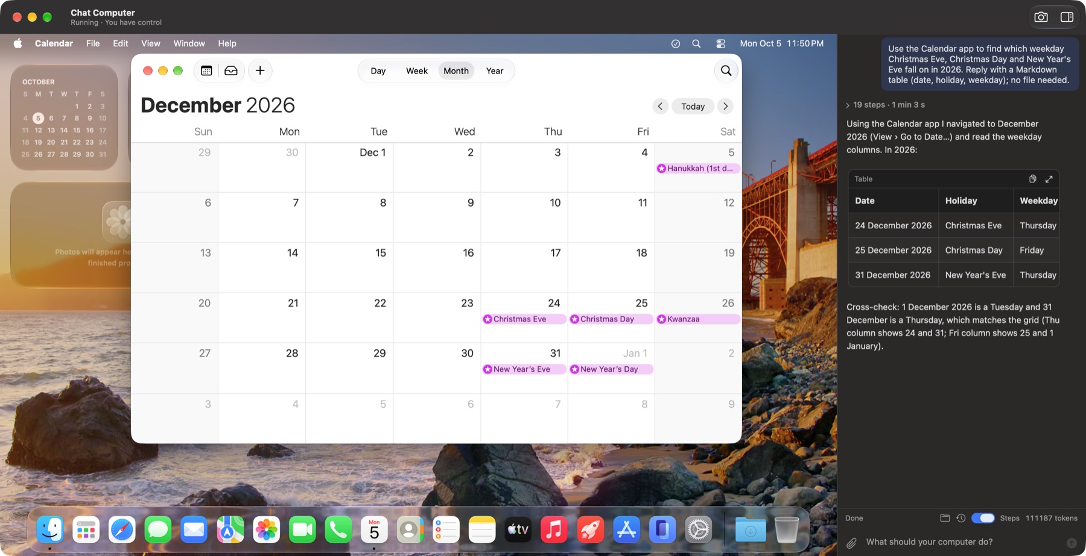Select the New Year's Day event
This screenshot has height=556, width=1086.
611,369
